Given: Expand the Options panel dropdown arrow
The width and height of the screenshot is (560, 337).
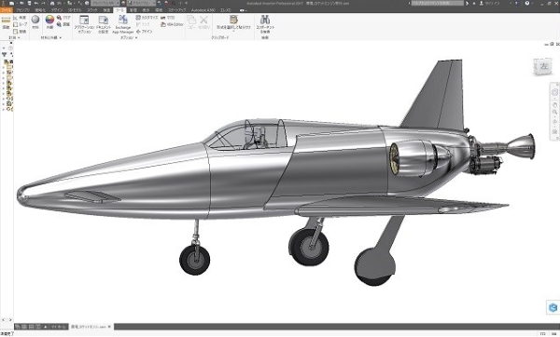Looking at the screenshot, I should (136, 37).
